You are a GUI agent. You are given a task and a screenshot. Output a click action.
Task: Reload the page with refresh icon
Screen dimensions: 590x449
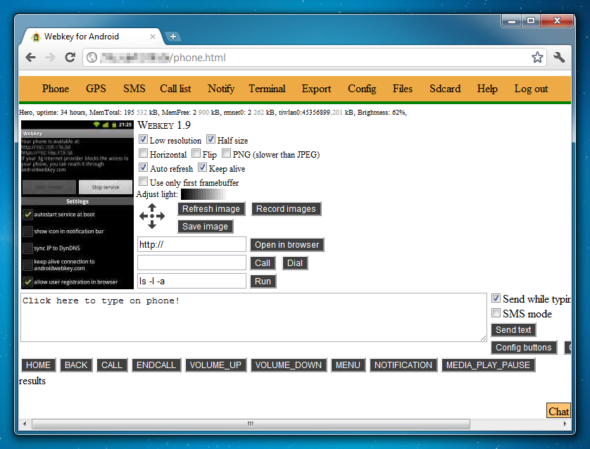click(x=70, y=58)
